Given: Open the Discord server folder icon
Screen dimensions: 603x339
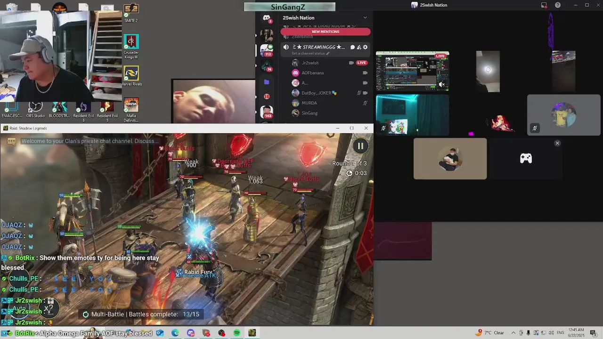Looking at the screenshot, I should click(x=267, y=82).
